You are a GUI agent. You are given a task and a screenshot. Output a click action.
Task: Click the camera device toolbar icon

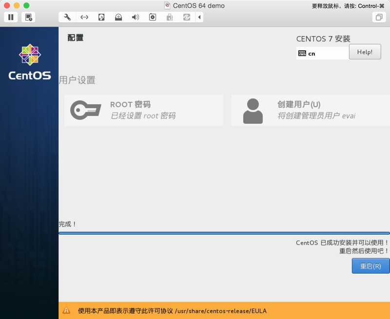coord(153,17)
